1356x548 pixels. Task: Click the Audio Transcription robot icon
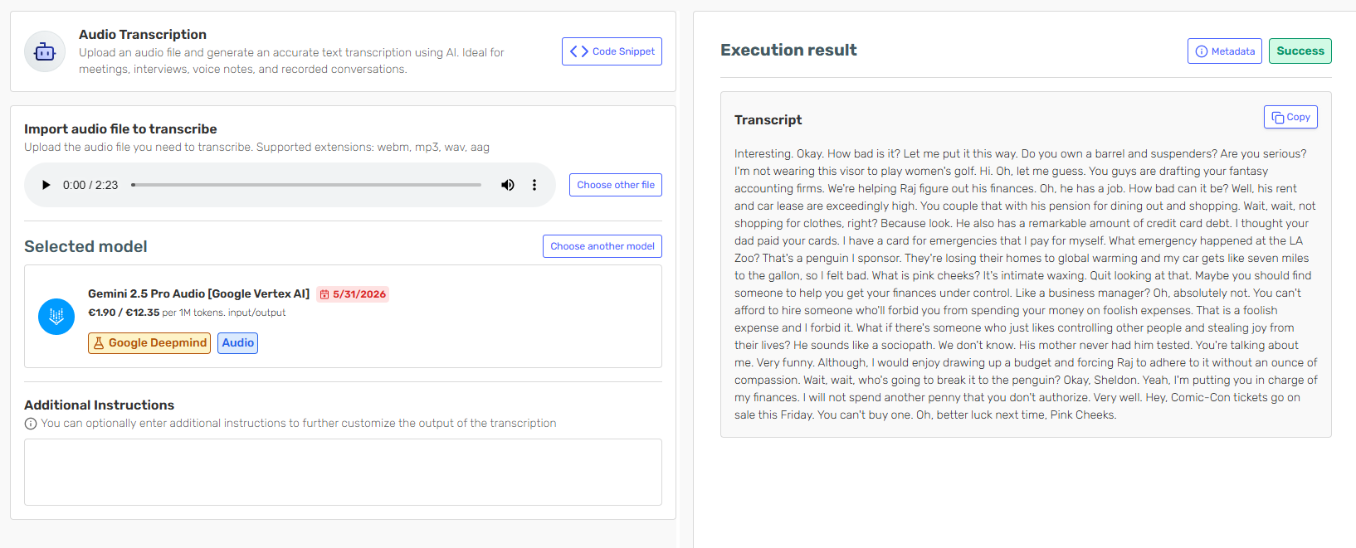(x=44, y=51)
